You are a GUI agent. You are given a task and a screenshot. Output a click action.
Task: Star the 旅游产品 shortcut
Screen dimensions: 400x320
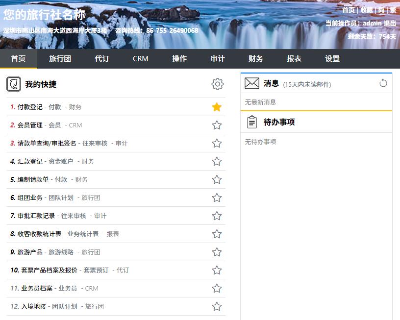[x=217, y=252]
